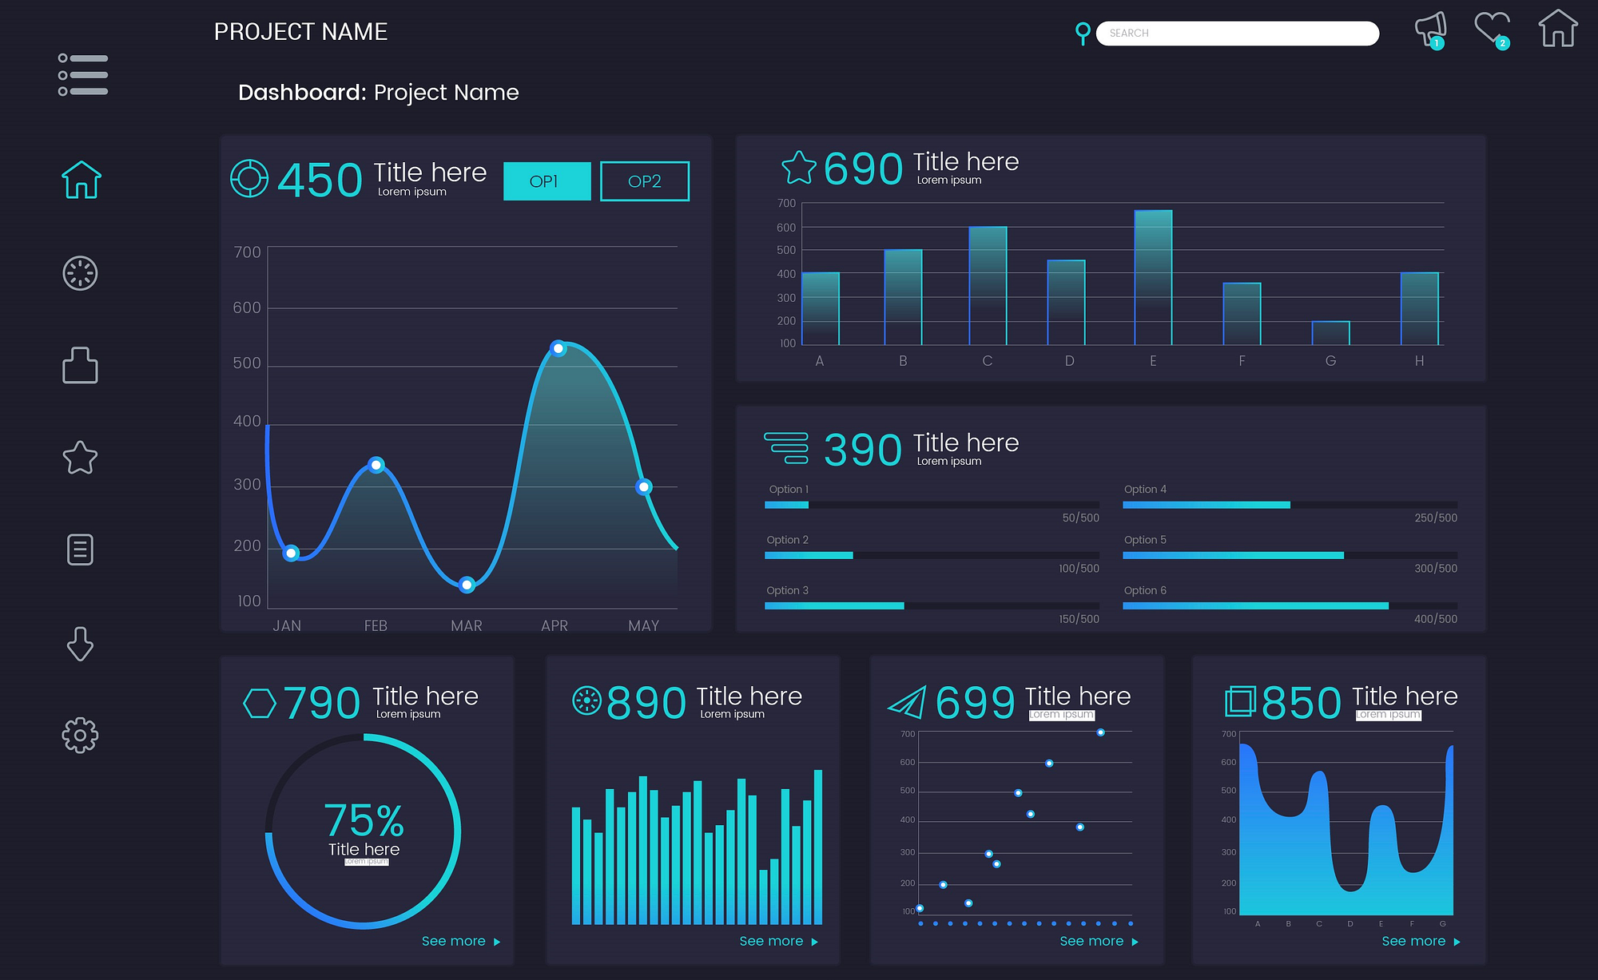Click the download arrow icon in the sidebar
This screenshot has width=1598, height=980.
(80, 643)
